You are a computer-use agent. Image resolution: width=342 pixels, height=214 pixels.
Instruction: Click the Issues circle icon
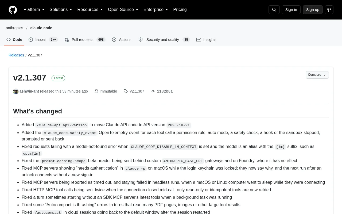[31, 40]
